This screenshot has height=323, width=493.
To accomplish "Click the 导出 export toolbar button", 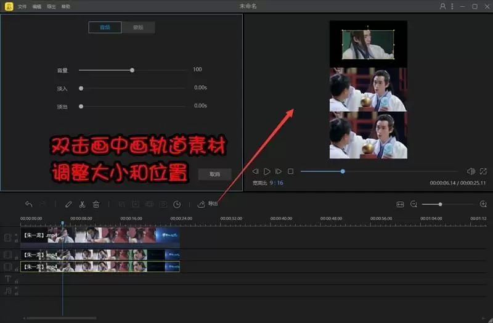I will pyautogui.click(x=208, y=204).
